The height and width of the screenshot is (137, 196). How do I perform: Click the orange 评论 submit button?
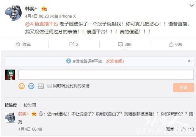click(x=184, y=87)
